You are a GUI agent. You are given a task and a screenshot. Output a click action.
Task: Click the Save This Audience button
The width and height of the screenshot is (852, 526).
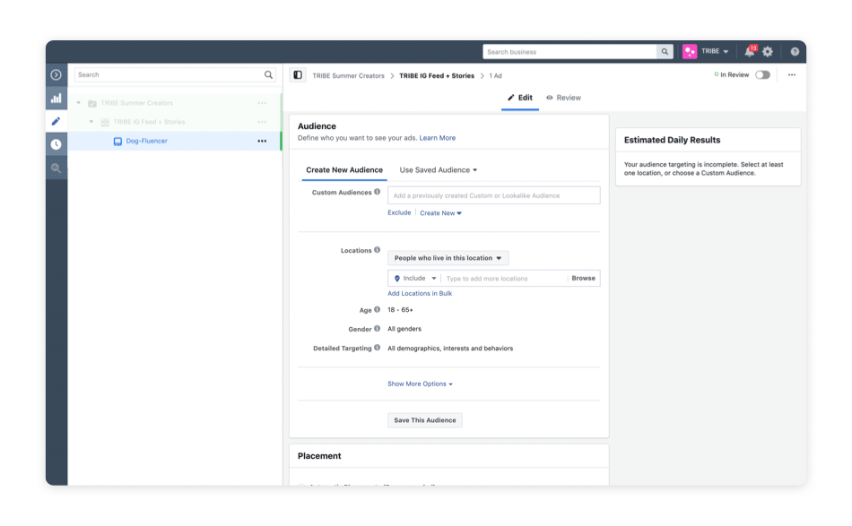coord(425,420)
